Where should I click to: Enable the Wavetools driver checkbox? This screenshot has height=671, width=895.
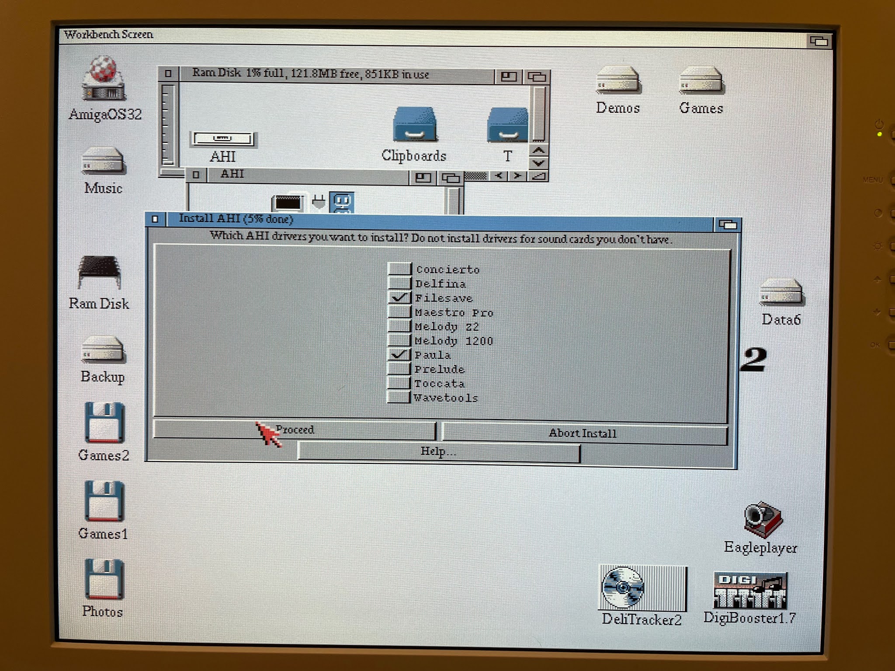tap(399, 397)
